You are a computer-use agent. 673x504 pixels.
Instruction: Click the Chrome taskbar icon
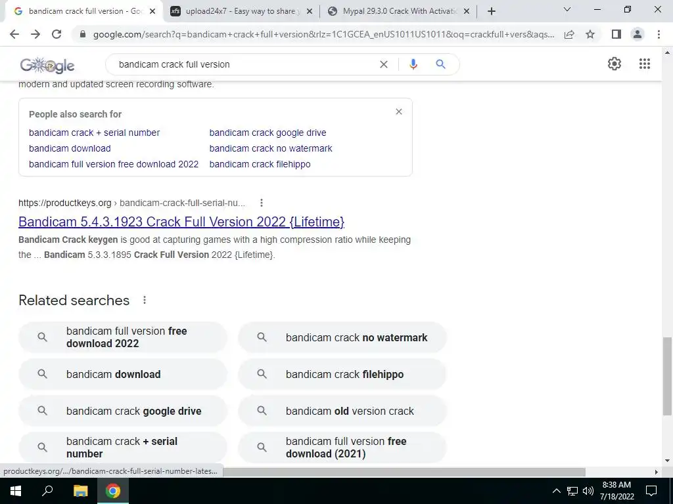[113, 491]
